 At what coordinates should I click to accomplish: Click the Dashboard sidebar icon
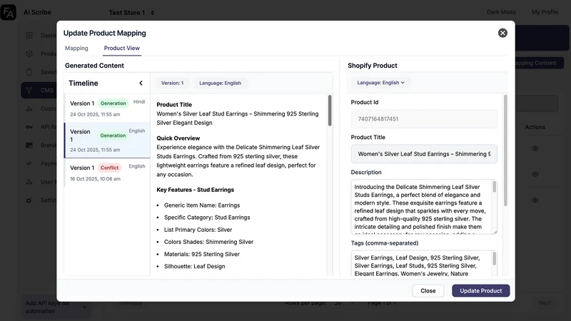pos(29,35)
